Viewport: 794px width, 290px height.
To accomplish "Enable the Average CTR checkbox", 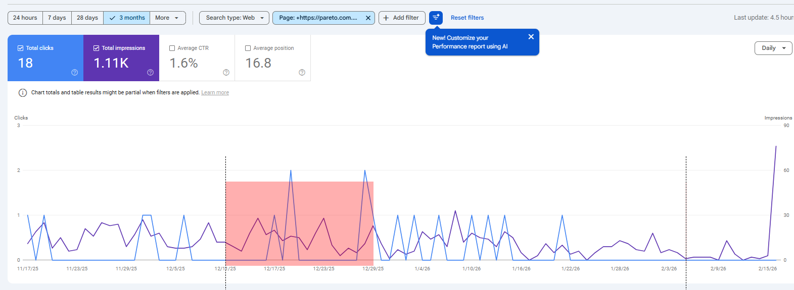I will pos(172,48).
